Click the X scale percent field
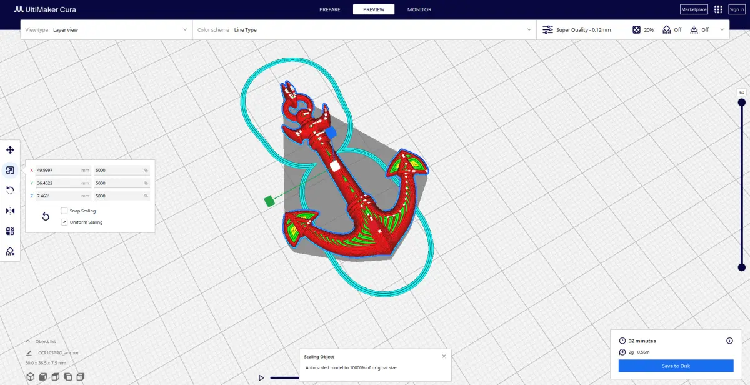Image resolution: width=750 pixels, height=385 pixels. tap(122, 170)
